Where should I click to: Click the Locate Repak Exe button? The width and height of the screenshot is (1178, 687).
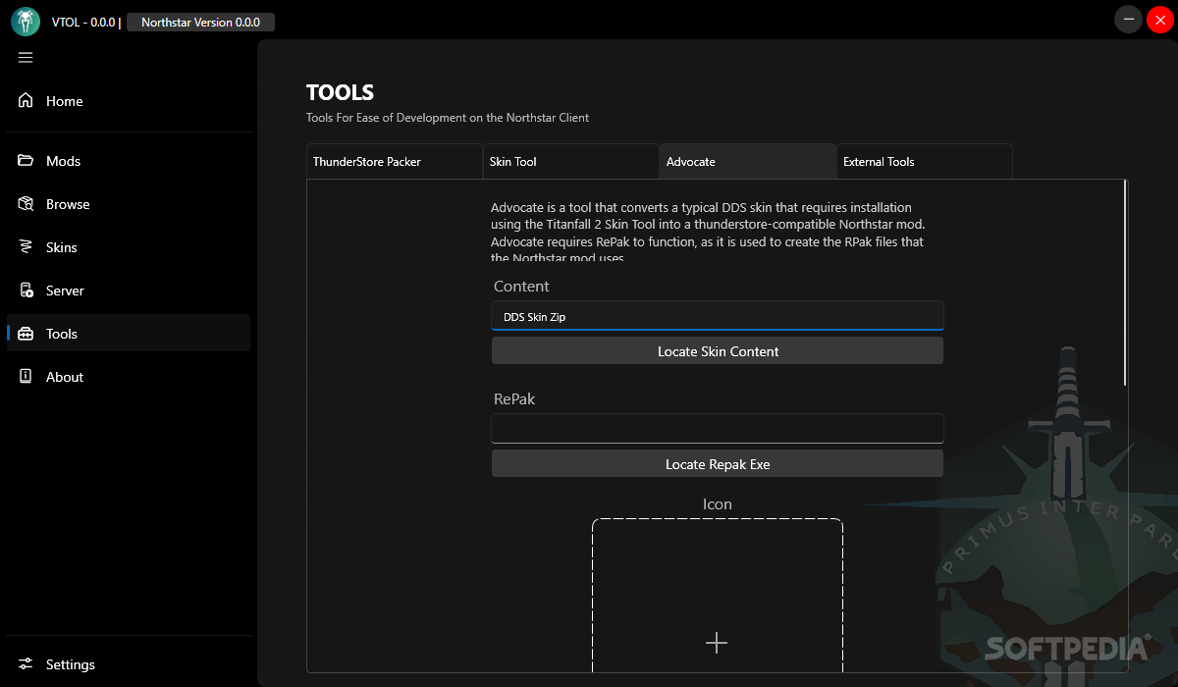coord(718,464)
